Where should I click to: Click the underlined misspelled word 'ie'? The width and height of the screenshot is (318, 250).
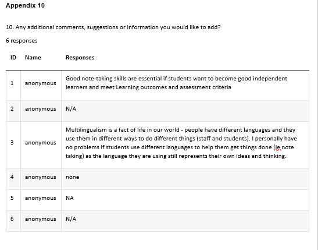click(278, 147)
